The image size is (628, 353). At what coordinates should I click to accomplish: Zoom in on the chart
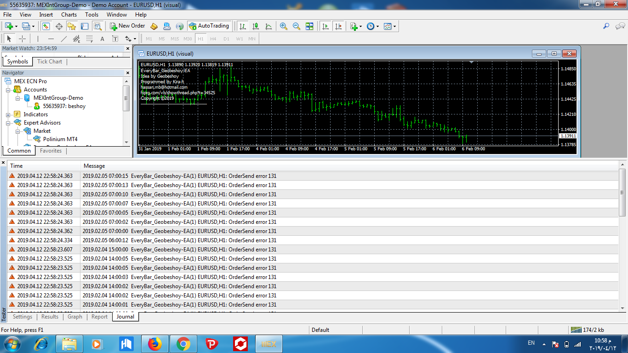(x=284, y=26)
